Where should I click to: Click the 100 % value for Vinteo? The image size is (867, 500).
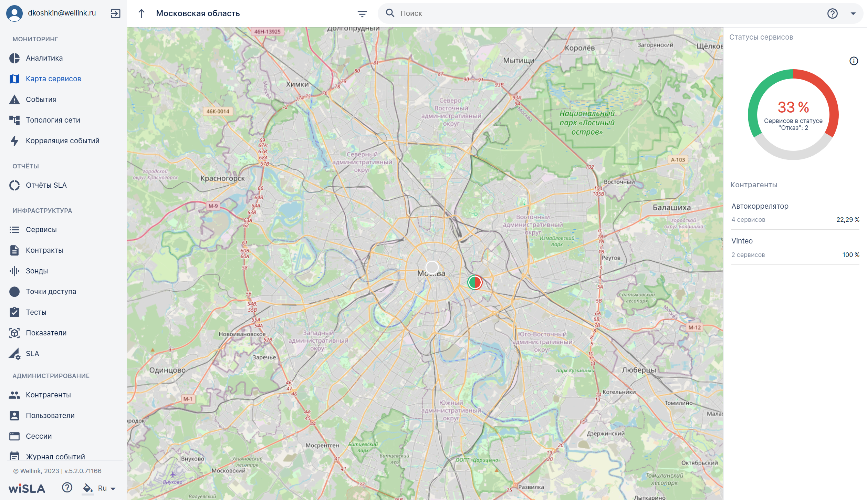851,255
